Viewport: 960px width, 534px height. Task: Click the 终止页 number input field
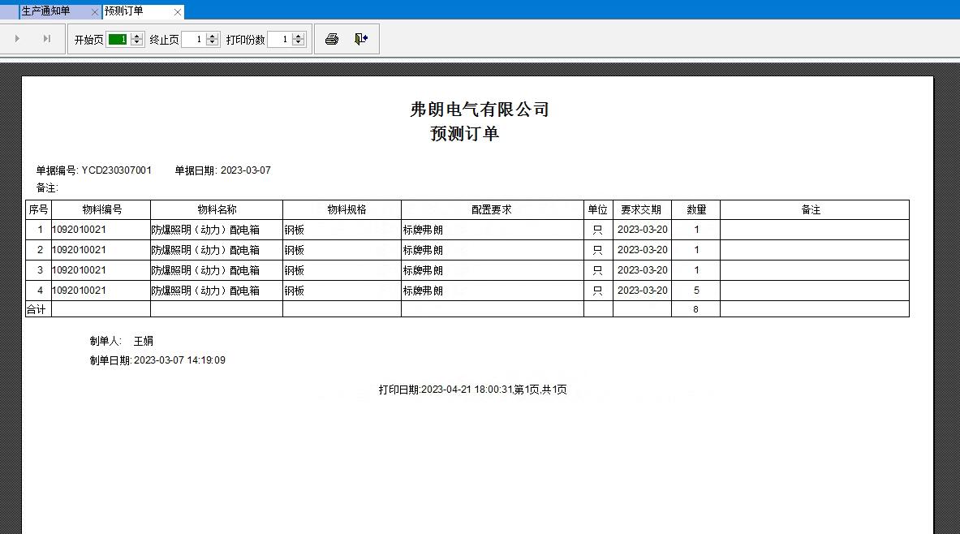coord(194,39)
